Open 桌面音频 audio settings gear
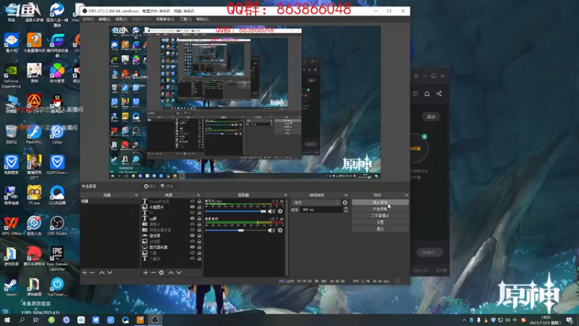 point(280,230)
